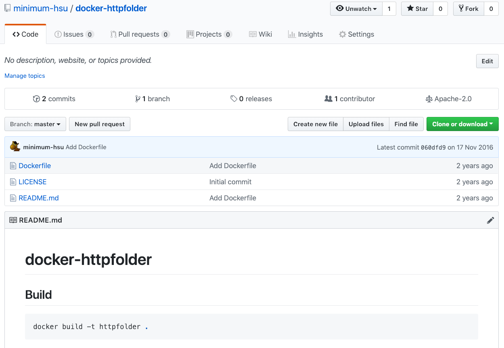The width and height of the screenshot is (504, 348).
Task: Click the LICENSE file icon
Action: [13, 182]
